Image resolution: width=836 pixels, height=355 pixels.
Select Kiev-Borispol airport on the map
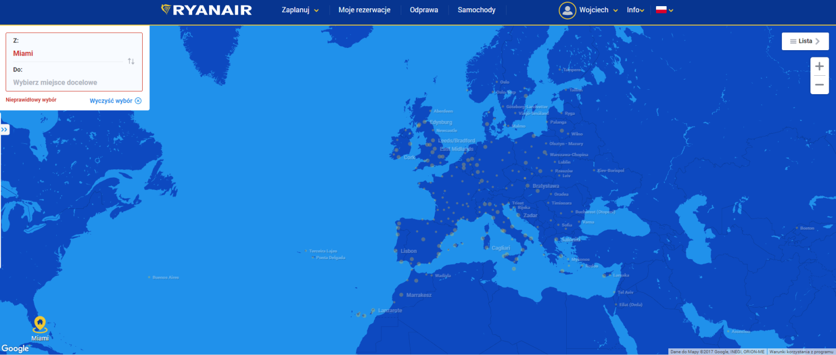click(x=610, y=170)
